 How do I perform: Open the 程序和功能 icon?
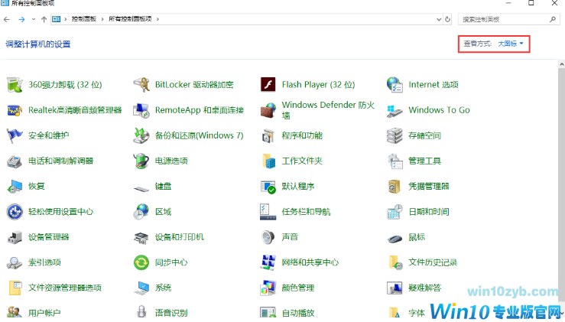pos(268,135)
